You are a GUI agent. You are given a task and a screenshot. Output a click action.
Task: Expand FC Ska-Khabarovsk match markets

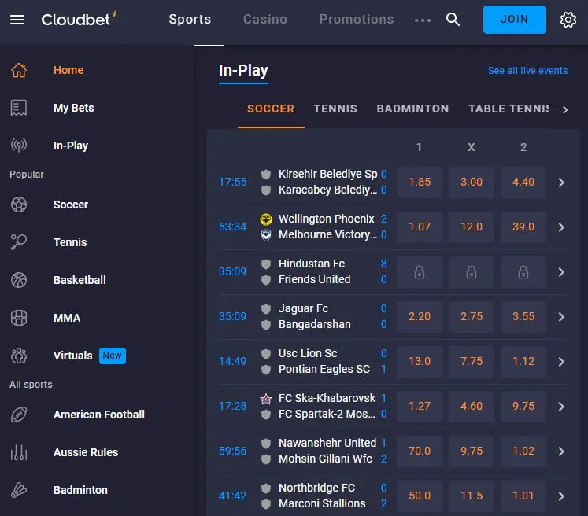click(561, 407)
